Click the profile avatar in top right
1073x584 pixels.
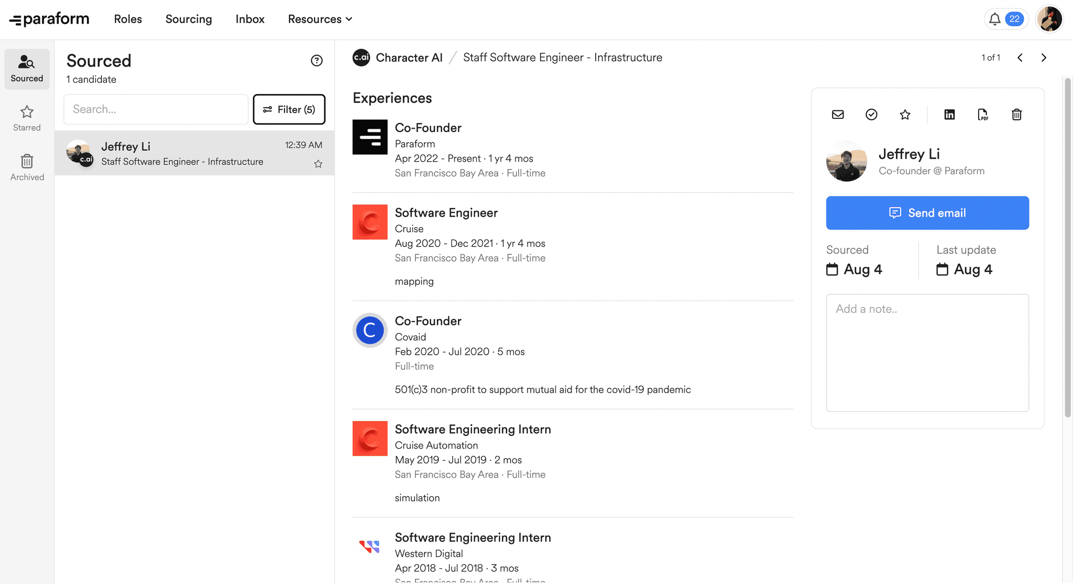click(1049, 19)
